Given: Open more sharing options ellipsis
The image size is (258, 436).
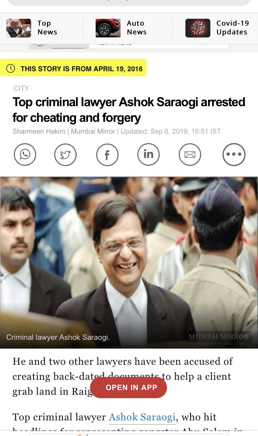Looking at the screenshot, I should click(234, 154).
